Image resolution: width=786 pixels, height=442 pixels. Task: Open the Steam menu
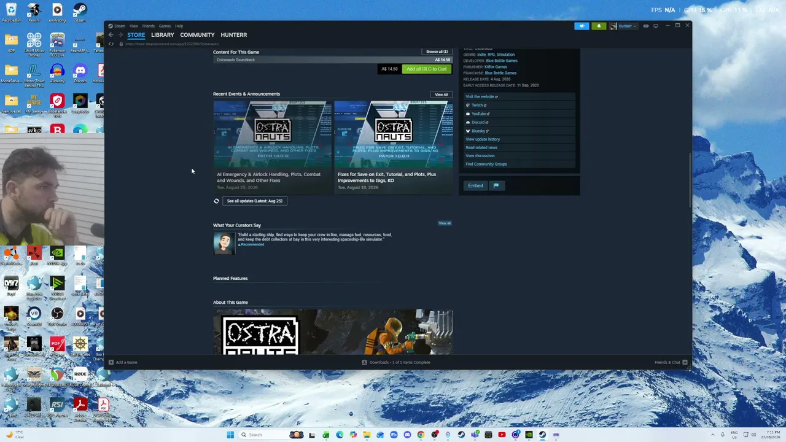119,26
